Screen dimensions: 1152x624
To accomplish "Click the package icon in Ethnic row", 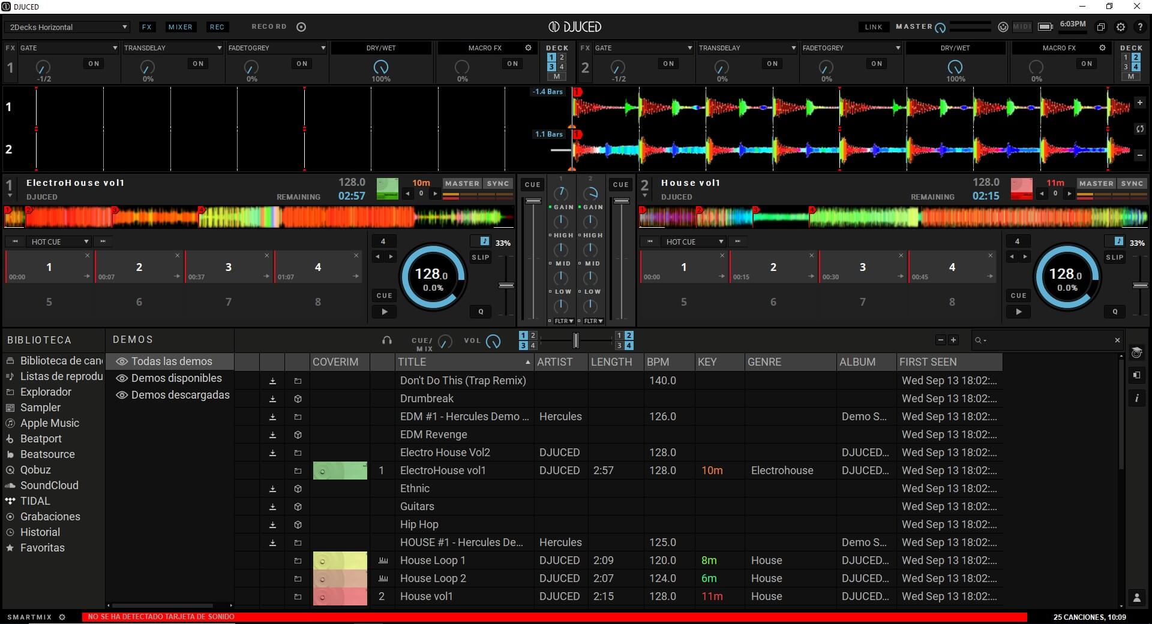I will tap(298, 489).
